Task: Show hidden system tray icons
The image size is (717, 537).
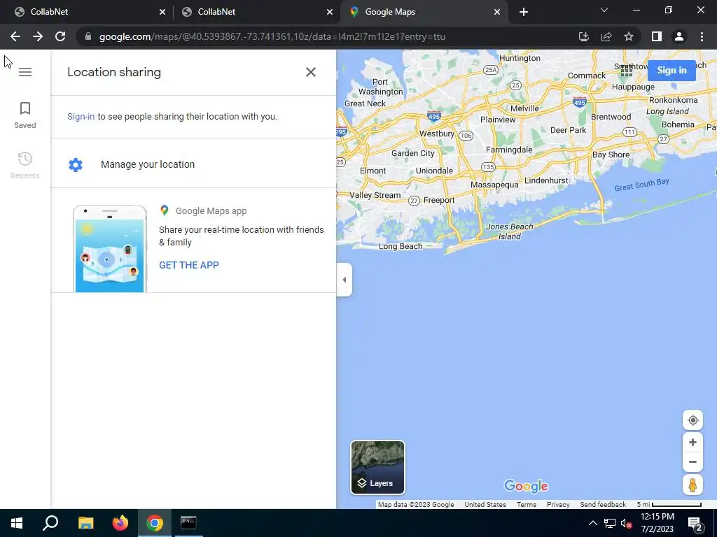Action: point(592,523)
